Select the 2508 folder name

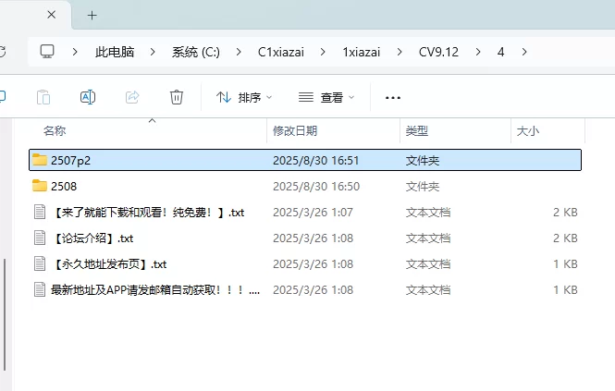point(64,187)
